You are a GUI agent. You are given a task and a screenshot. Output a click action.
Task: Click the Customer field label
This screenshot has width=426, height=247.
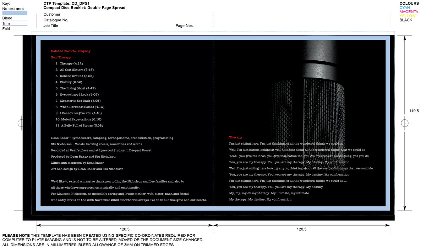pos(52,15)
